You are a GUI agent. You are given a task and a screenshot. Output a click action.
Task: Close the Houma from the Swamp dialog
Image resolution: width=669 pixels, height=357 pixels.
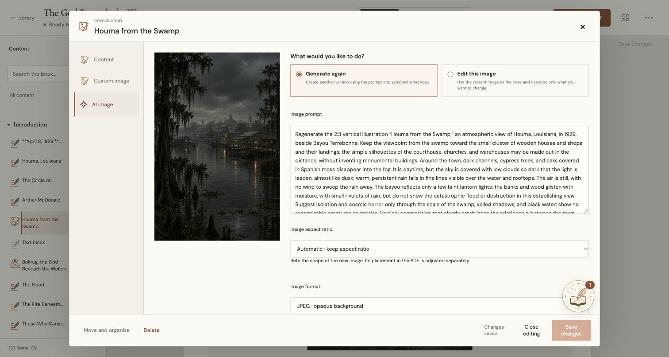pos(582,27)
